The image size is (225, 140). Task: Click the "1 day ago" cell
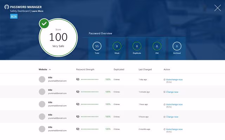[x=143, y=79]
